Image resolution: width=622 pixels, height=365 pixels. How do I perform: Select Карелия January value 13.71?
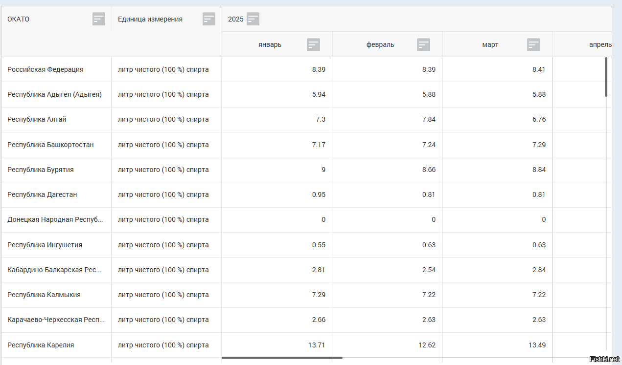(x=317, y=345)
